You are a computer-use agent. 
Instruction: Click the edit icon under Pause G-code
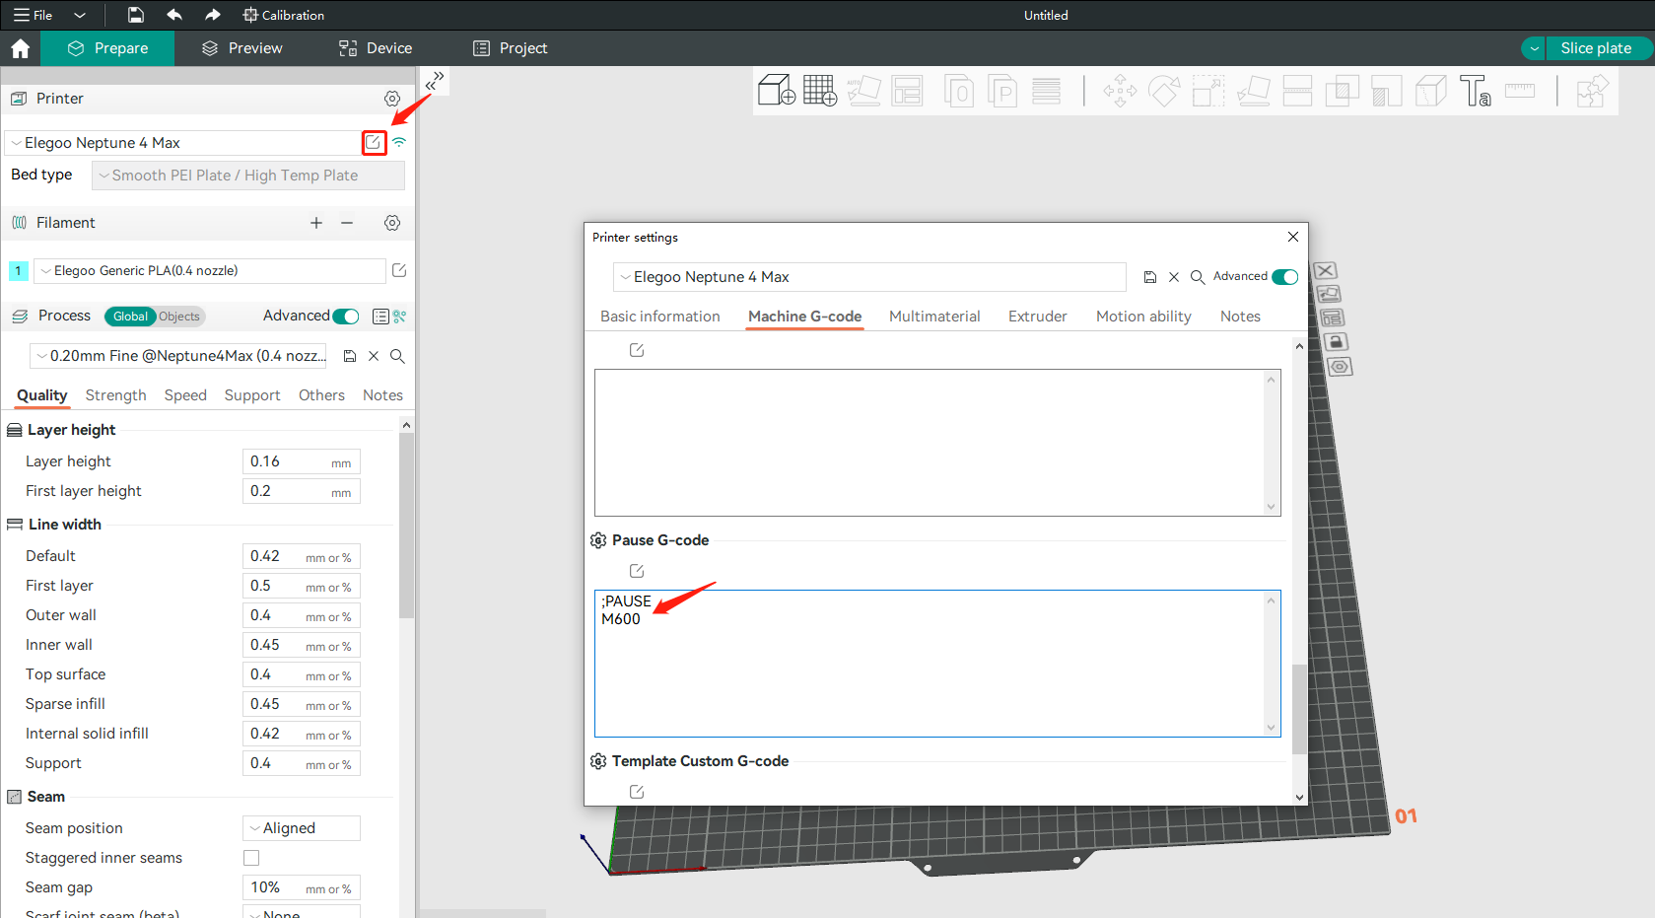637,571
